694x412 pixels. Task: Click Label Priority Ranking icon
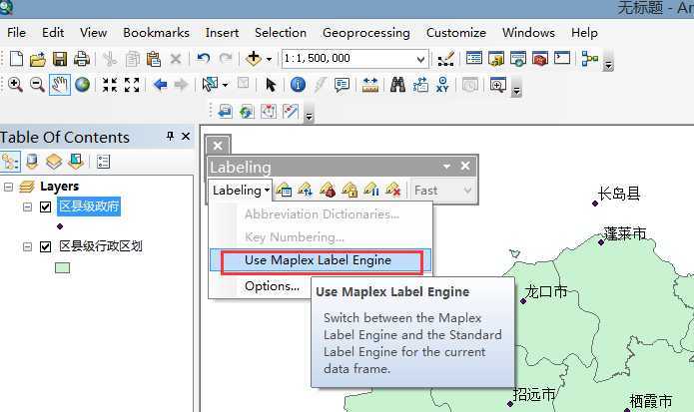[306, 191]
